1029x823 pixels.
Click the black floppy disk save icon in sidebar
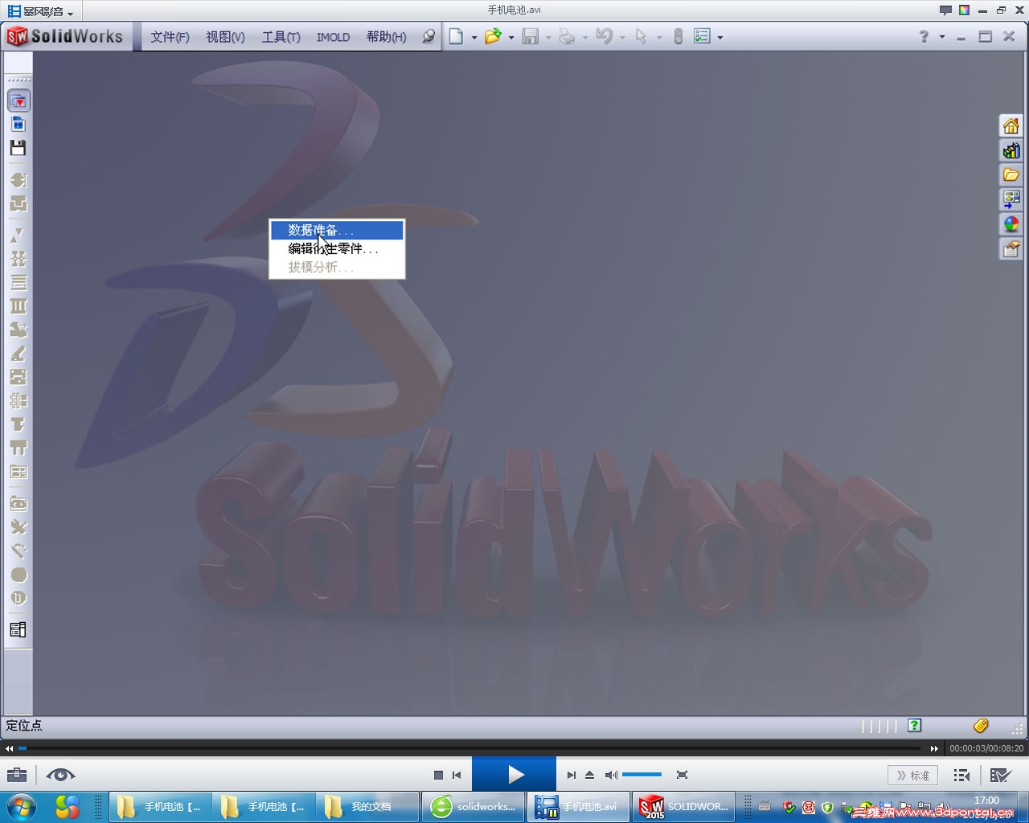18,148
